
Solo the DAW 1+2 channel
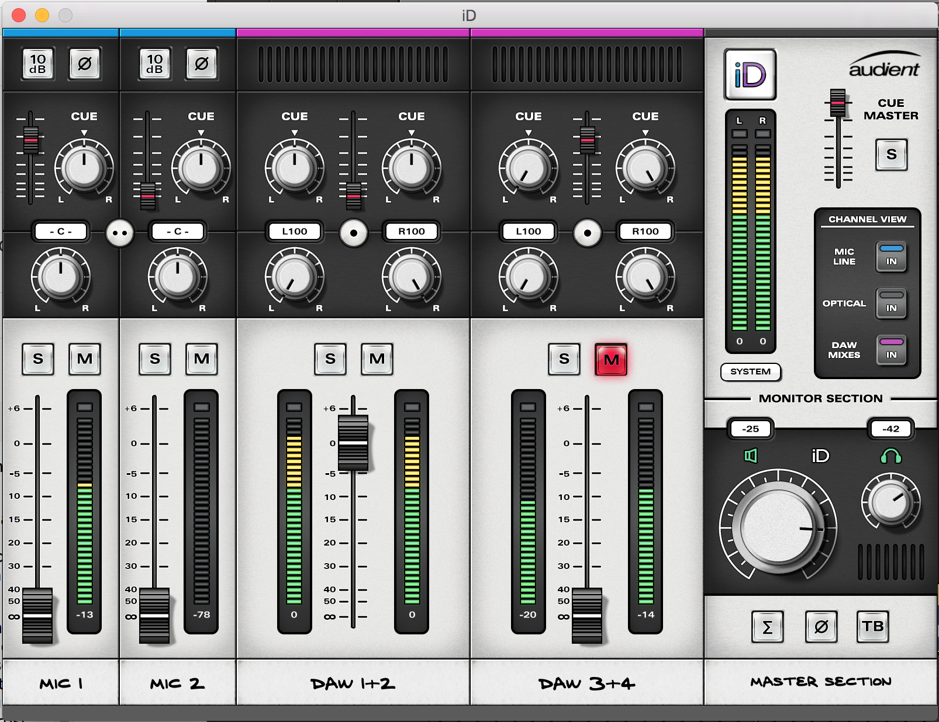(330, 359)
